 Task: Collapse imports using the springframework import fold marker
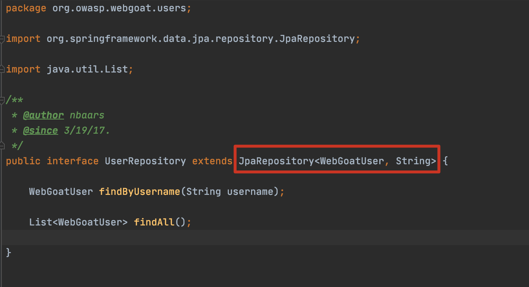tap(2, 39)
